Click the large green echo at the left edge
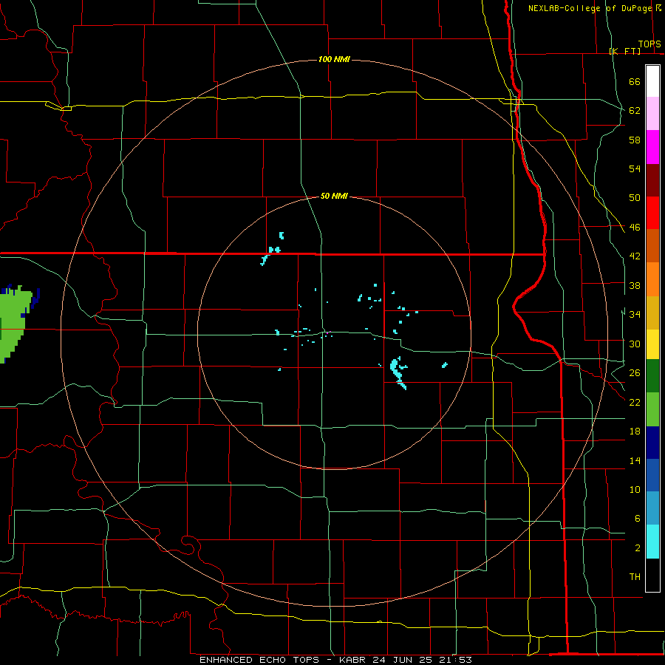 (13, 324)
